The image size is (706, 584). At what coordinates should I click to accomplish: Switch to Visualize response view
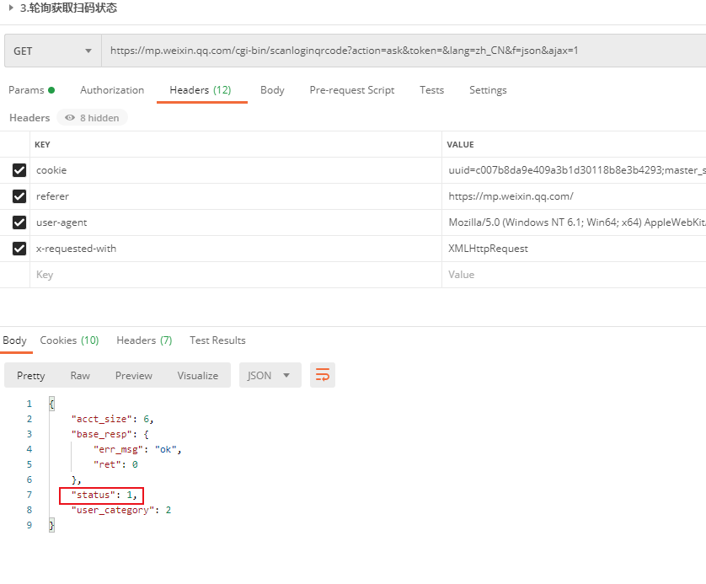(198, 376)
